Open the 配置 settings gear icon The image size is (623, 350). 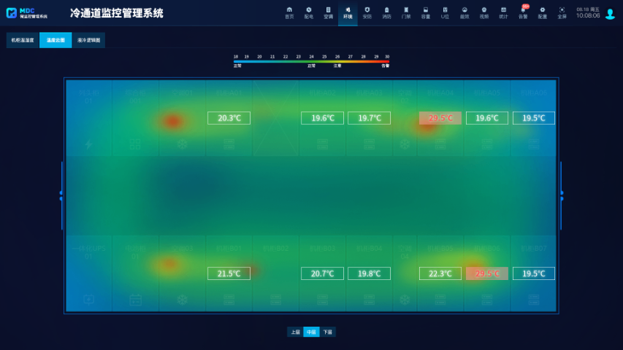(x=542, y=12)
